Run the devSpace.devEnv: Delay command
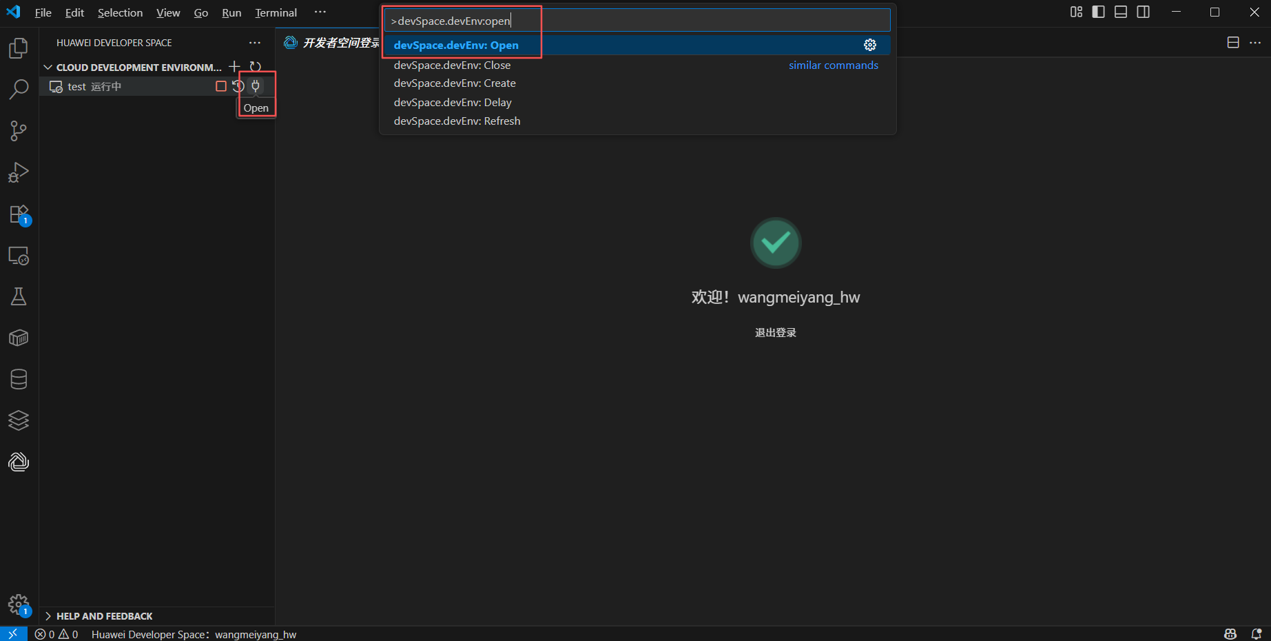Image resolution: width=1271 pixels, height=641 pixels. pos(637,102)
